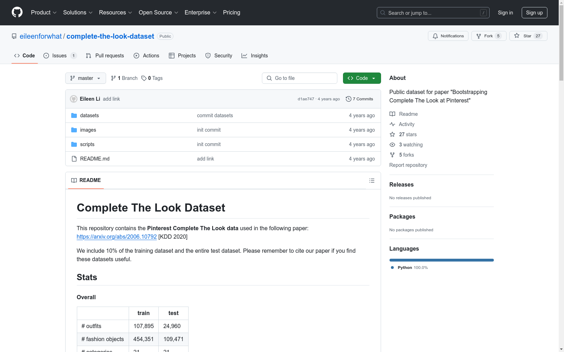Click the README.md file icon
Image resolution: width=564 pixels, height=352 pixels.
74,159
